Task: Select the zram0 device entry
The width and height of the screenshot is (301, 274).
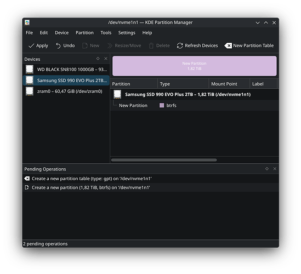Action: [66, 92]
